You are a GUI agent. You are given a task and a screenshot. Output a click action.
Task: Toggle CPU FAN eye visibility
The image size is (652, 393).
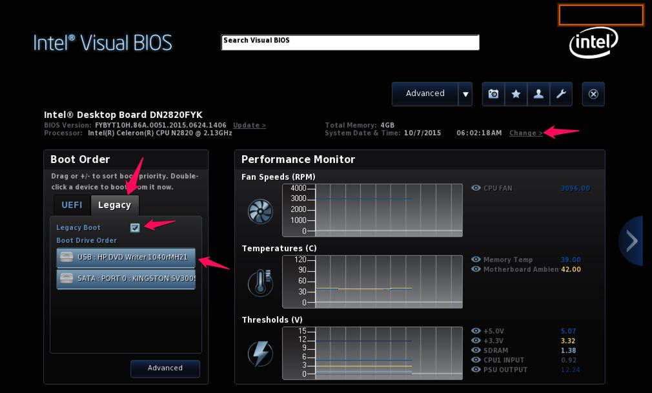pyautogui.click(x=476, y=188)
